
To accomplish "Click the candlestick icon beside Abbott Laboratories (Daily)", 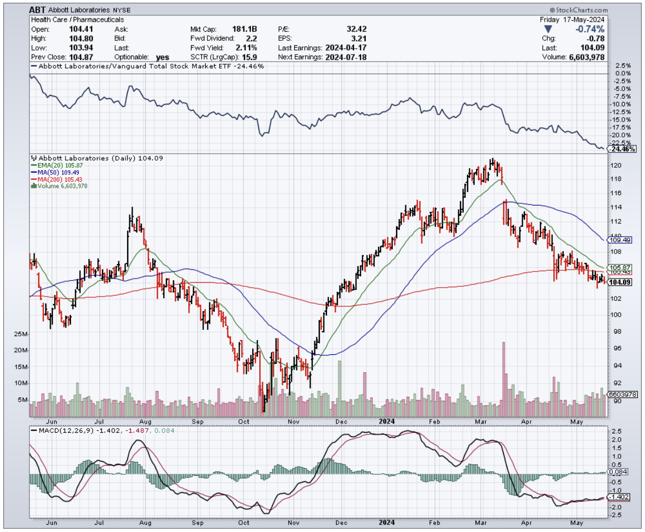I will tap(34, 158).
